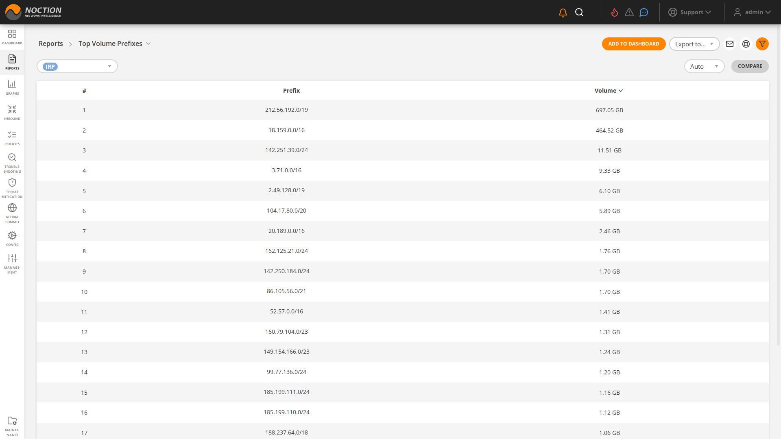Image resolution: width=781 pixels, height=439 pixels.
Task: Open the Troubleshooting section
Action: 12,161
